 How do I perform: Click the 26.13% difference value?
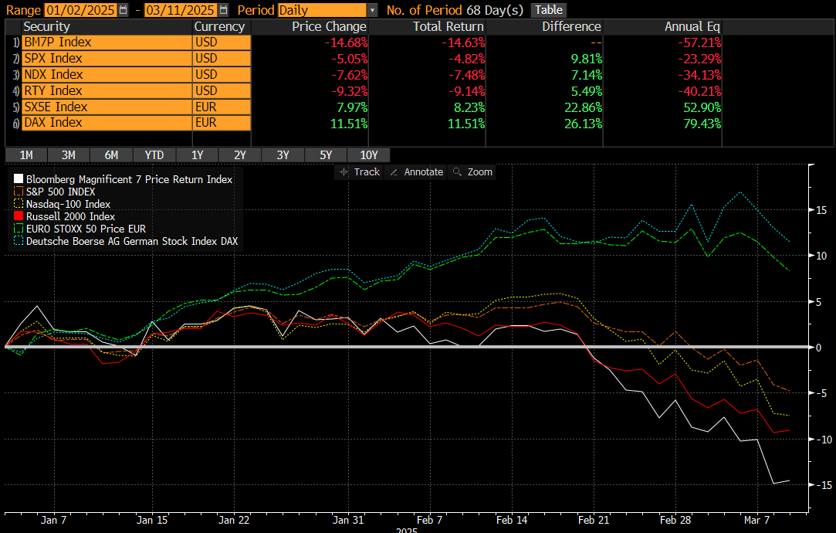584,124
